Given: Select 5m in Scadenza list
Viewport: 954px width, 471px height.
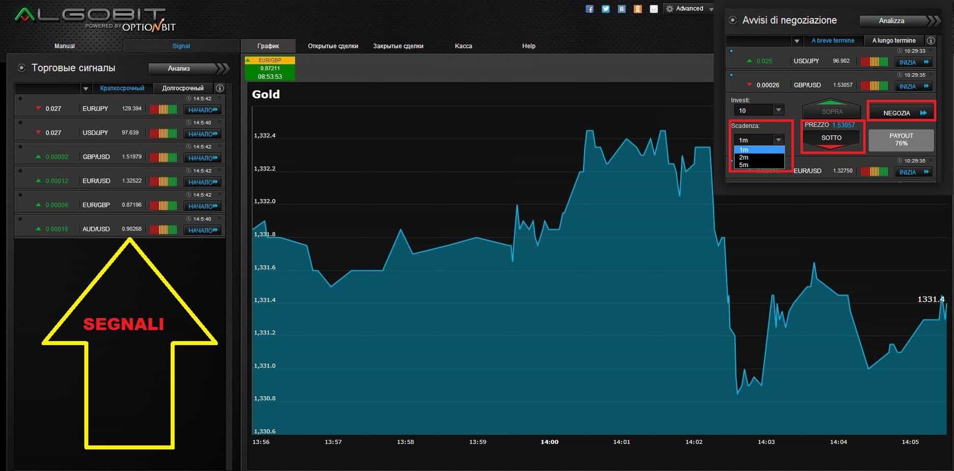Looking at the screenshot, I should [759, 165].
